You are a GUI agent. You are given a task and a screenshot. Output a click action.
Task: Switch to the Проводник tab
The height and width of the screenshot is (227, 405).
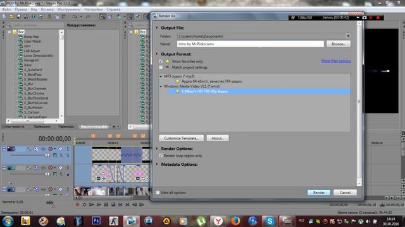click(x=42, y=126)
